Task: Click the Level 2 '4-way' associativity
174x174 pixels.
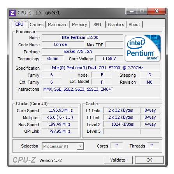Action: [x=150, y=124]
